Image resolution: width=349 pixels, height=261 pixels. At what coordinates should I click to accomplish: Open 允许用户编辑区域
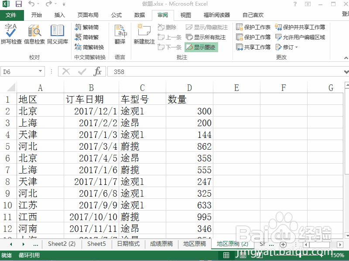(300, 37)
